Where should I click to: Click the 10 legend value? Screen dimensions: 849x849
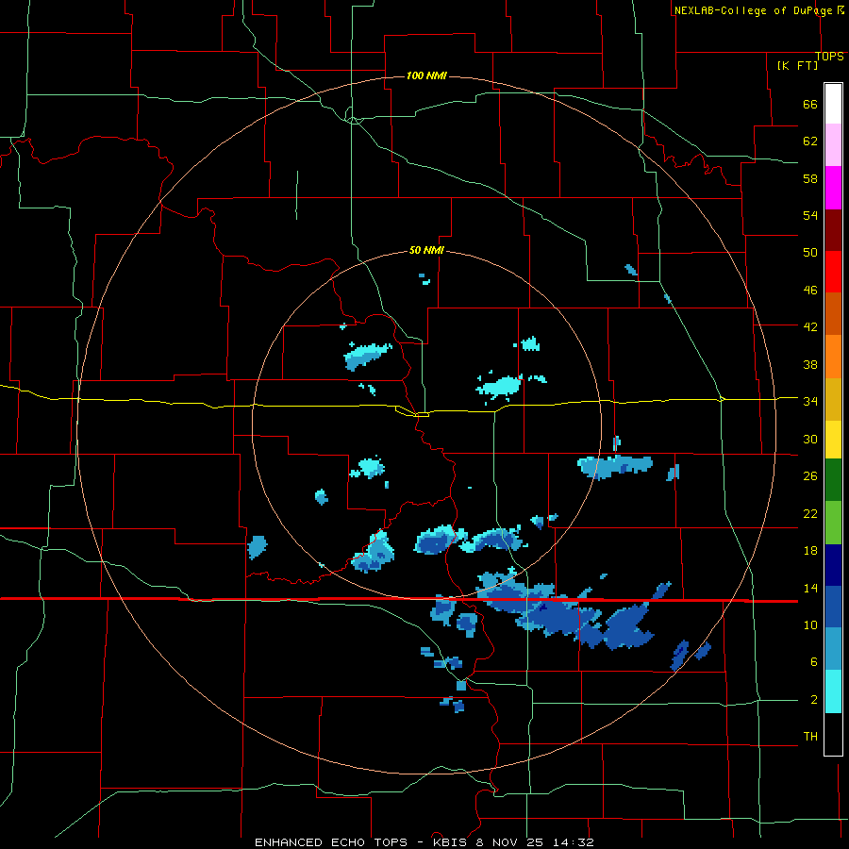point(810,625)
